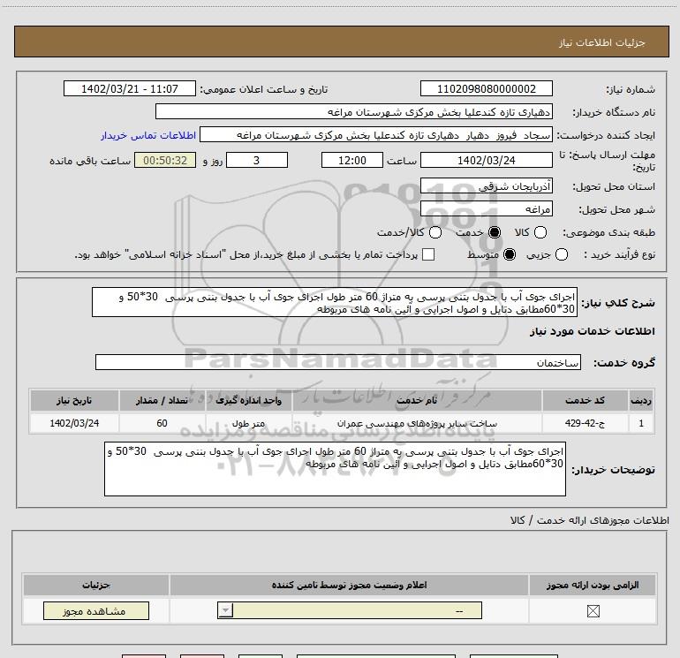Click the شماره نیاز field 1102098080000002
Screen dimensions: 680x658
click(486, 88)
